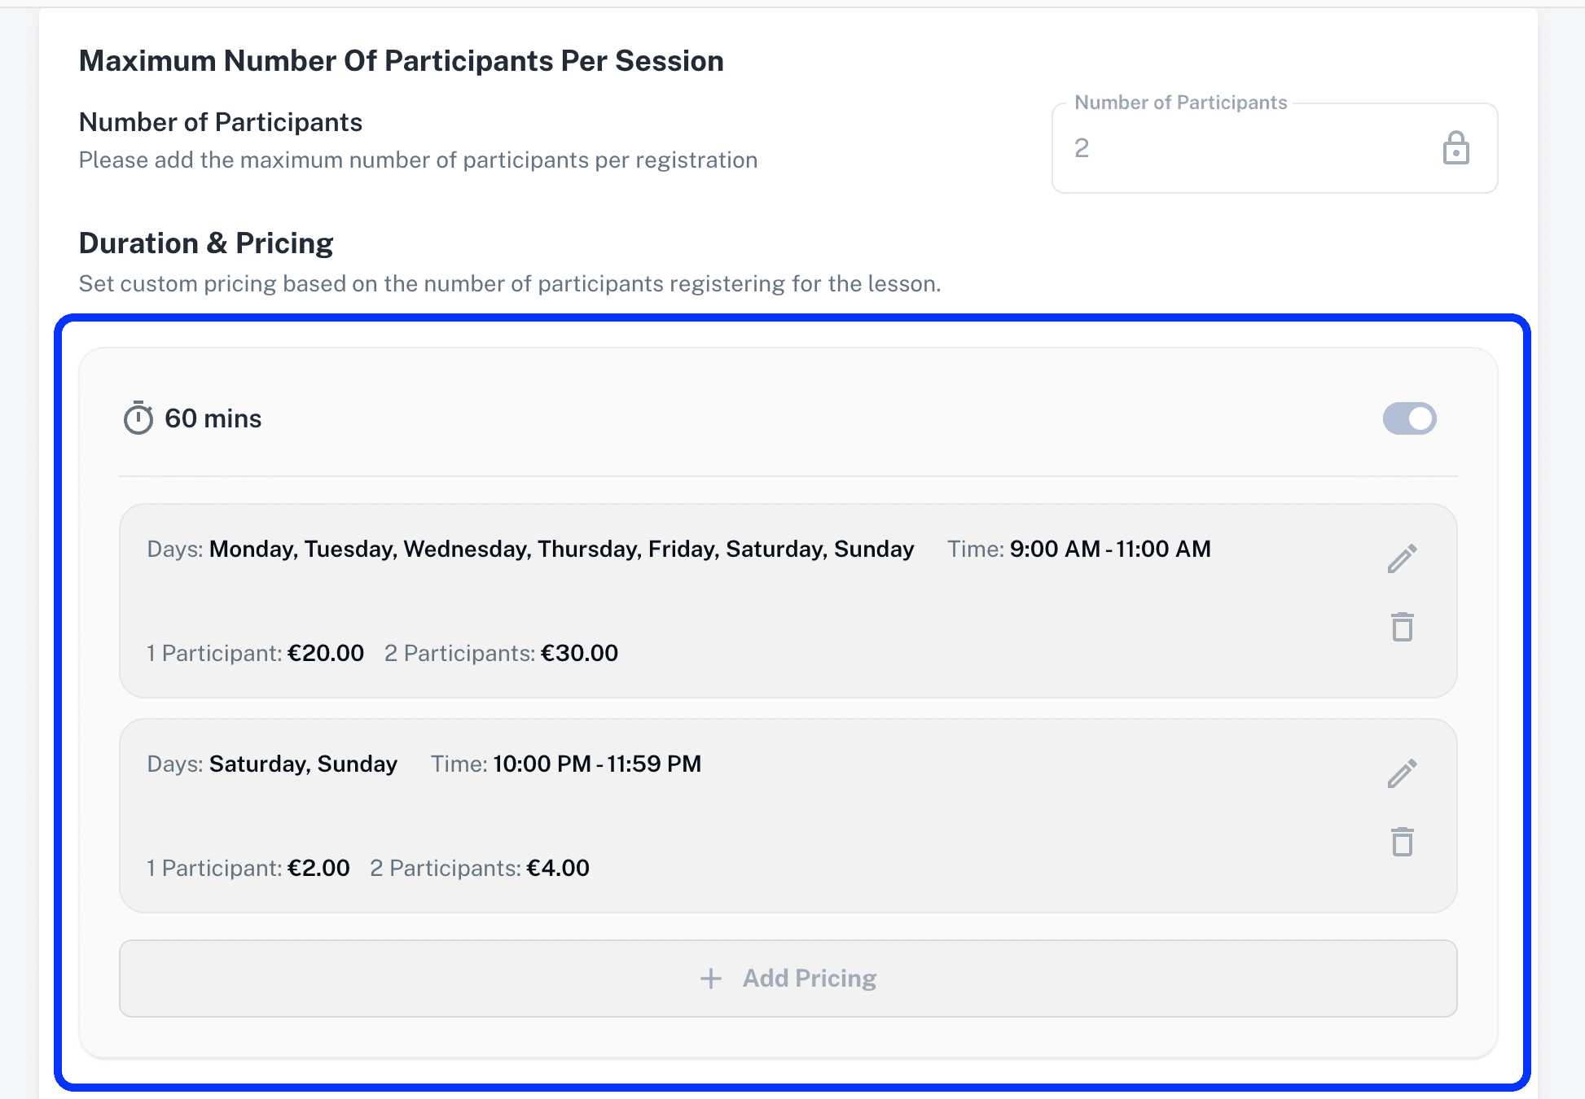
Task: Toggle the 60 mins duration switch
Action: coord(1409,418)
